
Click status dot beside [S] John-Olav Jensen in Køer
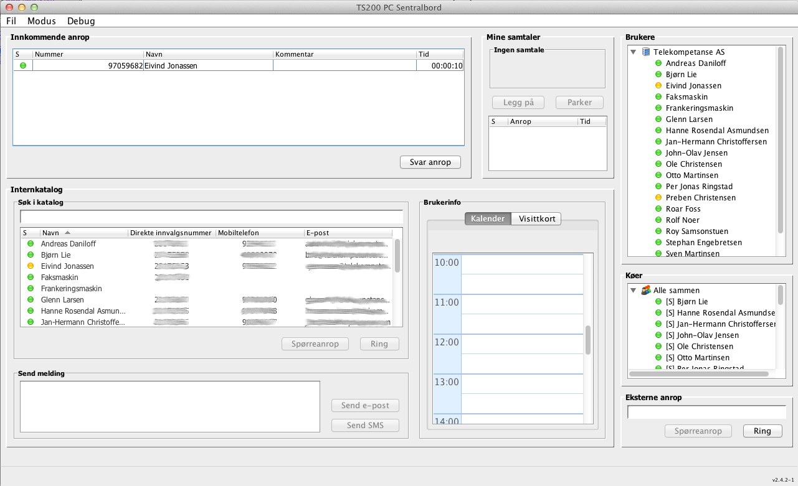[658, 335]
